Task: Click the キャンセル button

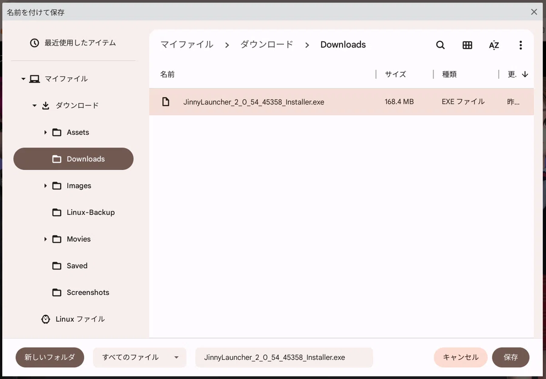Action: click(460, 358)
